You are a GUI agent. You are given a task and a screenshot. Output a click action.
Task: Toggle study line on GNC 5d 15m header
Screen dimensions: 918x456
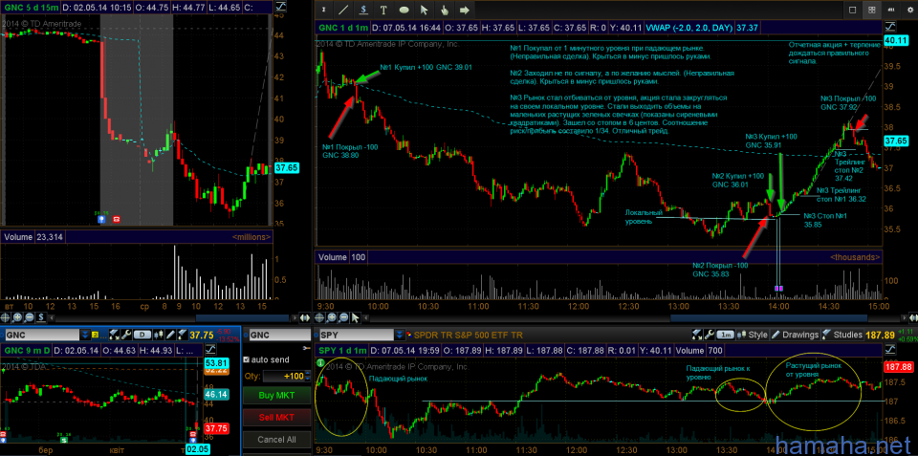pyautogui.click(x=280, y=8)
